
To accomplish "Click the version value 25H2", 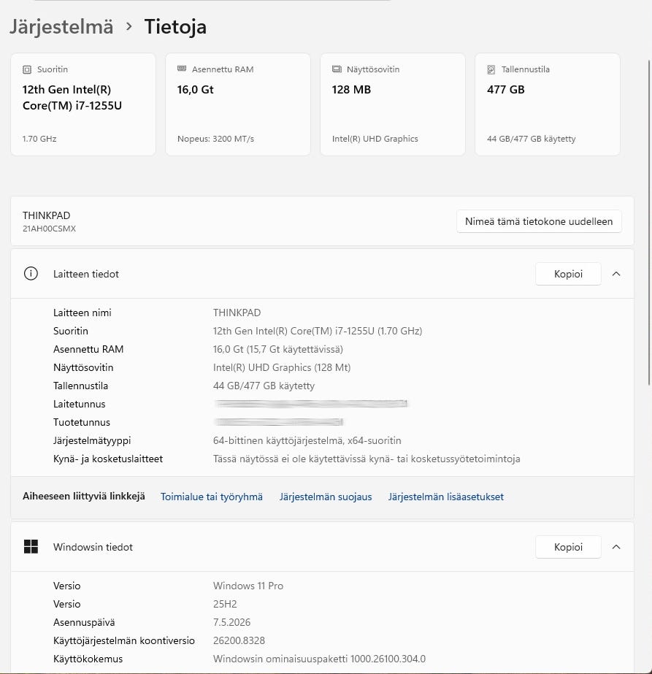I will 225,604.
